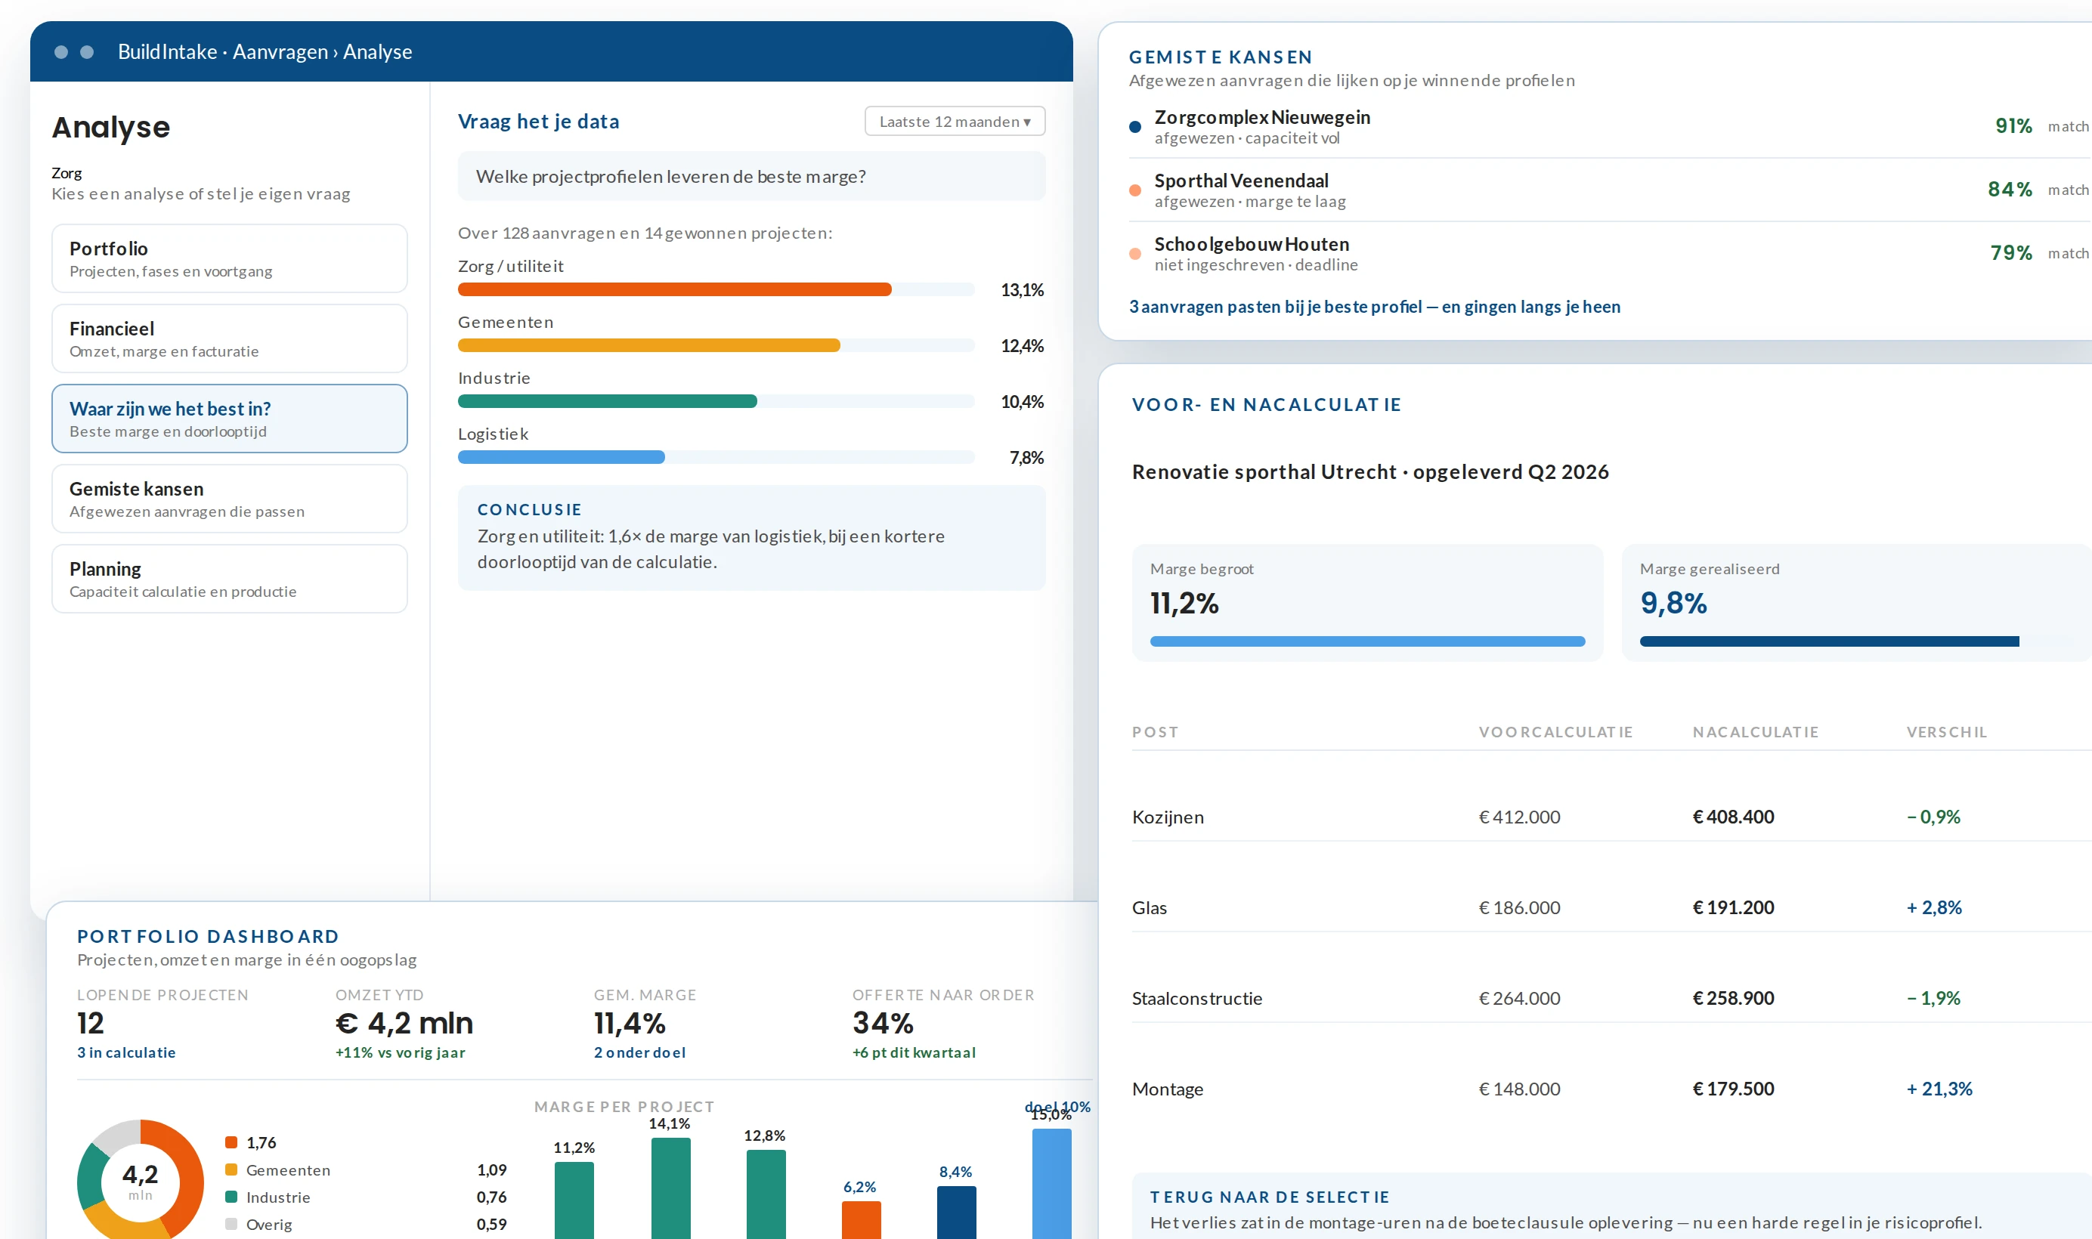Click Glas nacalculatie € 191.200

1733,907
